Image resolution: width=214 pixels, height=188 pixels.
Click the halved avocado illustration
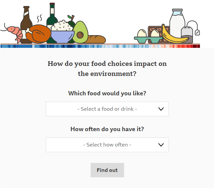click(80, 32)
